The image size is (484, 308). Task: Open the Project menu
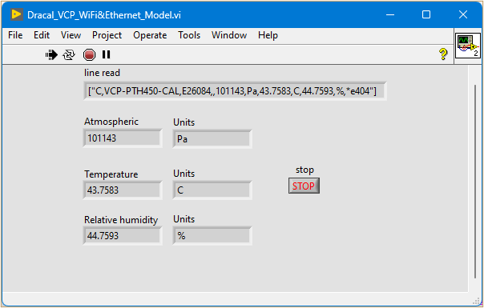point(107,35)
